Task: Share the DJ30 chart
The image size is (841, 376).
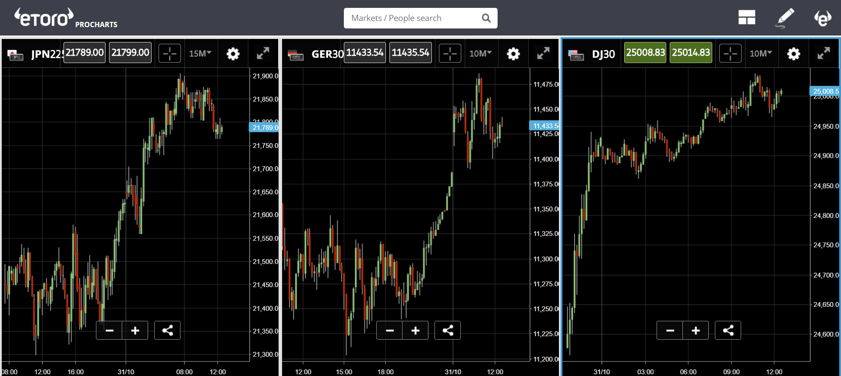Action: point(728,330)
